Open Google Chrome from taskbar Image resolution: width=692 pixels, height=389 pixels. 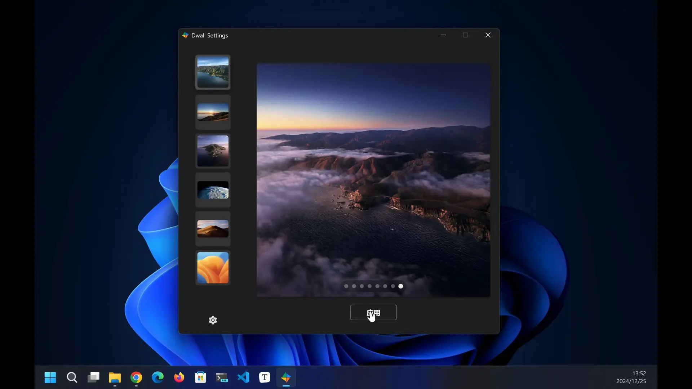coord(136,377)
